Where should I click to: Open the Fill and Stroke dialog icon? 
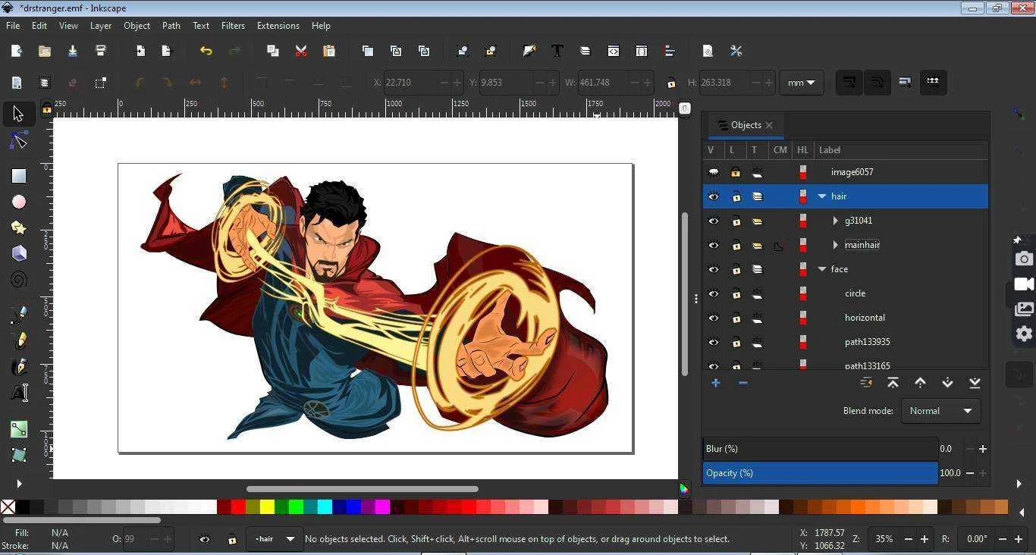[529, 51]
